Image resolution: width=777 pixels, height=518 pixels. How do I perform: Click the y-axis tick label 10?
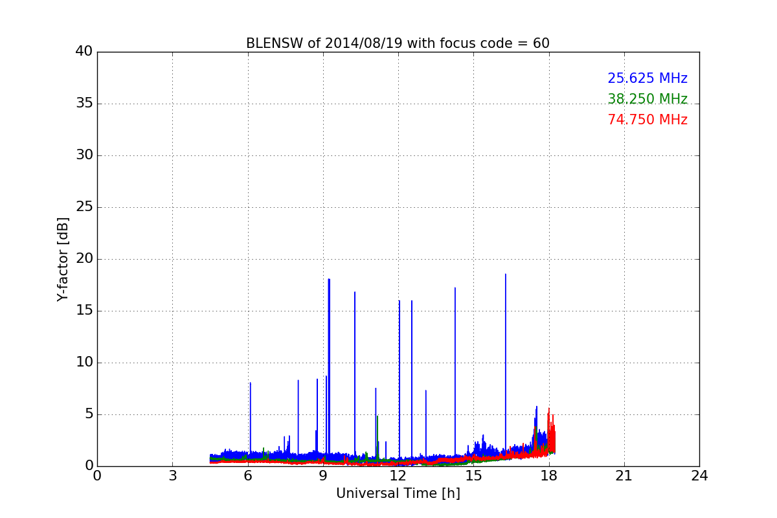(84, 363)
